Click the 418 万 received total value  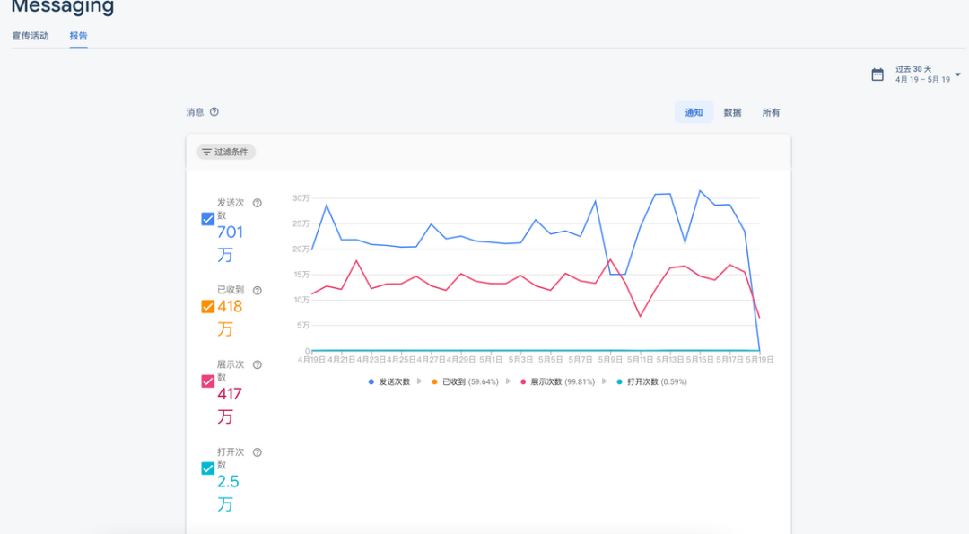click(x=230, y=318)
